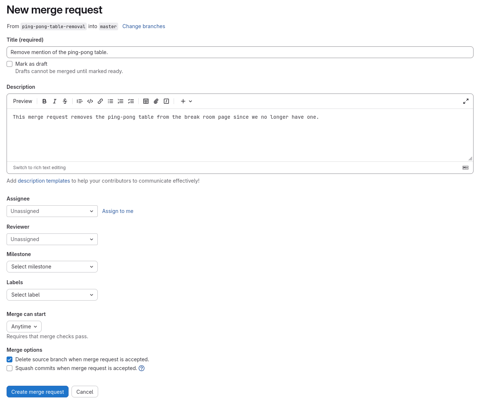The height and width of the screenshot is (404, 479).
Task: Select the strikethrough formatting icon
Action: click(65, 101)
